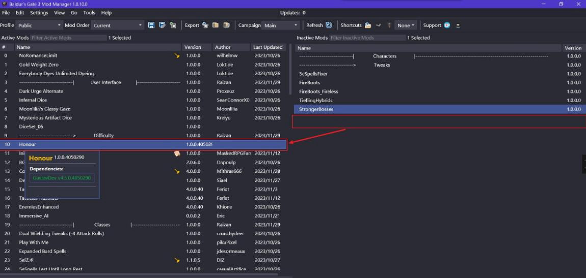Click the third icon right of Mod Order dropdown
This screenshot has width=586, height=278.
tap(173, 25)
